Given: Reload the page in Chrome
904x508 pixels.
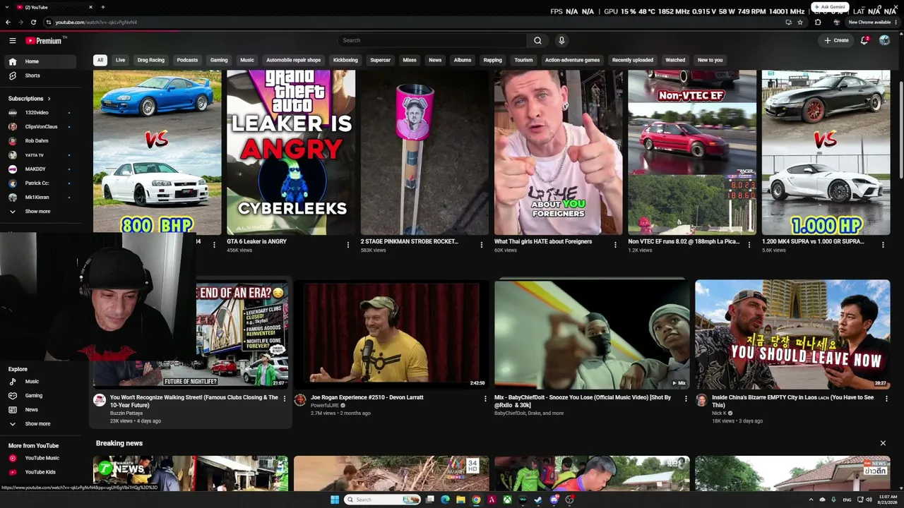Looking at the screenshot, I should point(33,22).
